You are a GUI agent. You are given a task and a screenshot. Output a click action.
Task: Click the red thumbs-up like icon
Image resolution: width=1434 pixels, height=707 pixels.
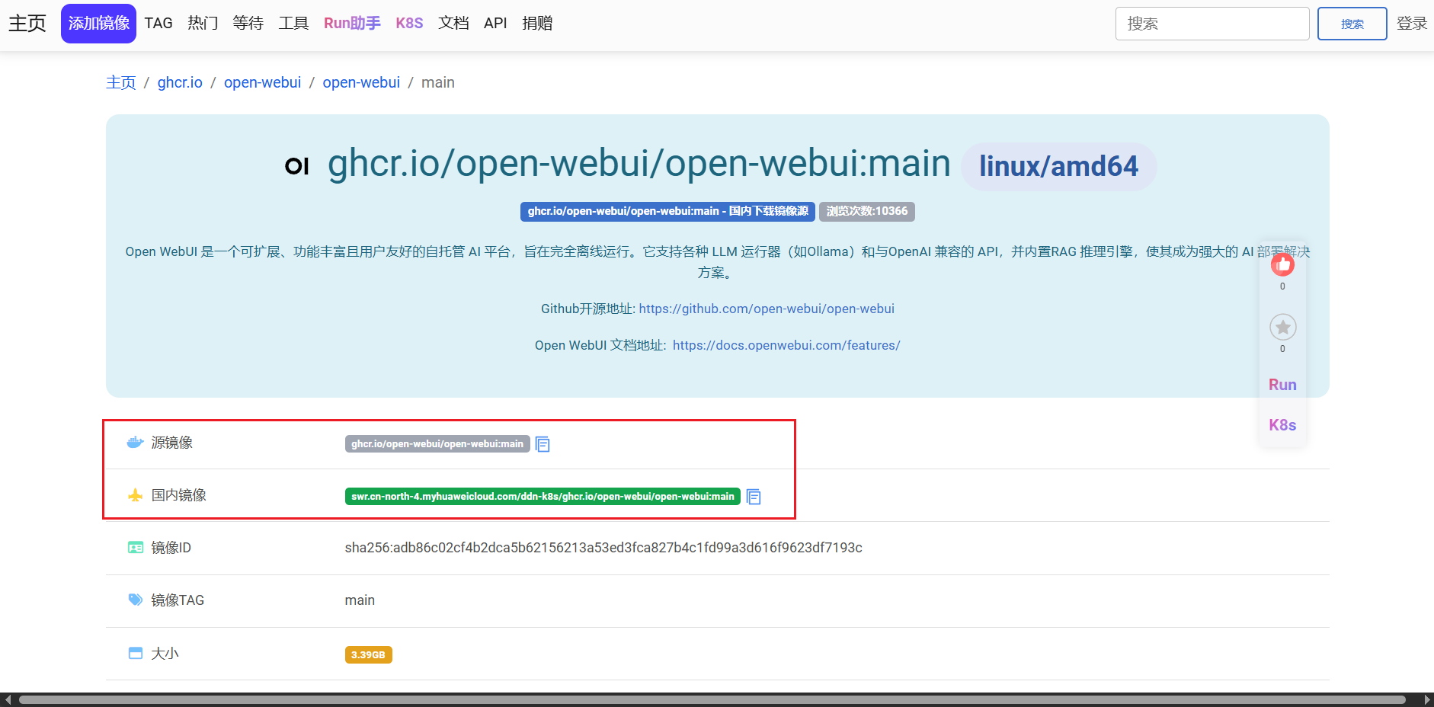[x=1282, y=264]
